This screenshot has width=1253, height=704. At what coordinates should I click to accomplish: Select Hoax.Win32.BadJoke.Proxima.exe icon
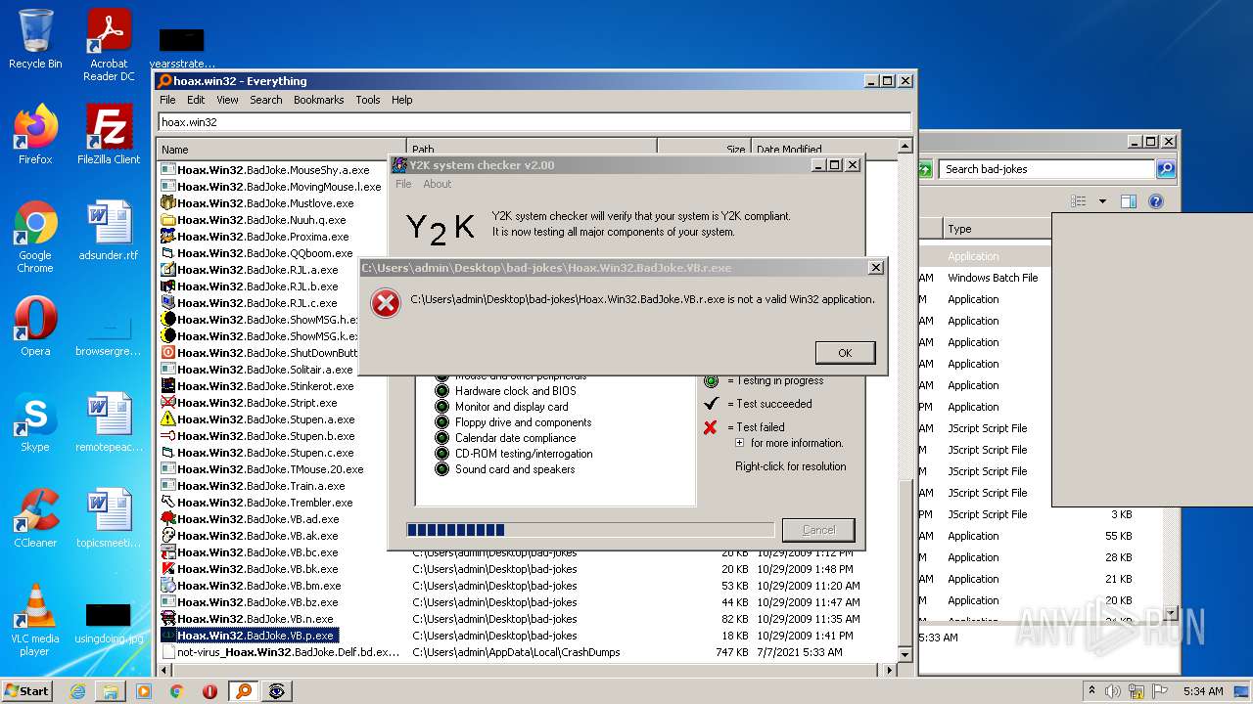click(168, 237)
